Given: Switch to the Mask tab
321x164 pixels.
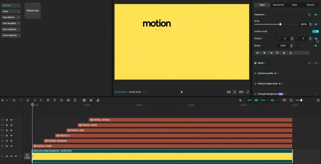Looking at the screenshot, I should click(295, 5).
